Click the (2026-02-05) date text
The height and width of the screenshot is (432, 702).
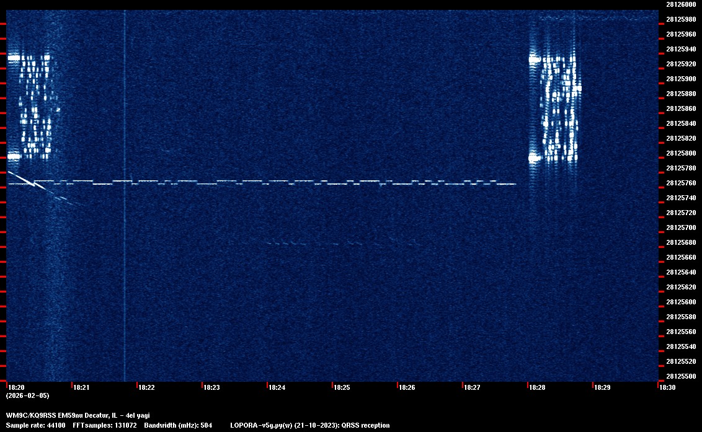coord(27,395)
